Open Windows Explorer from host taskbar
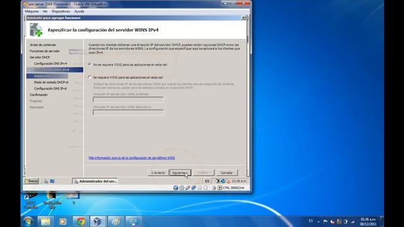The height and width of the screenshot is (227, 404). point(45,221)
